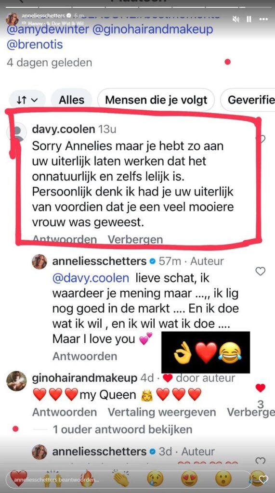Send the red heart quick reaction
Viewport: 275px width, 493px height.
pyautogui.click(x=18, y=478)
